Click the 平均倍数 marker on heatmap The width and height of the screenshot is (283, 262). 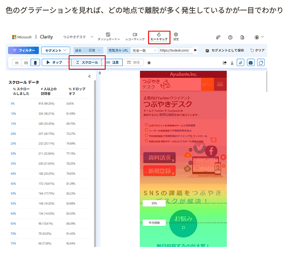click(x=154, y=223)
